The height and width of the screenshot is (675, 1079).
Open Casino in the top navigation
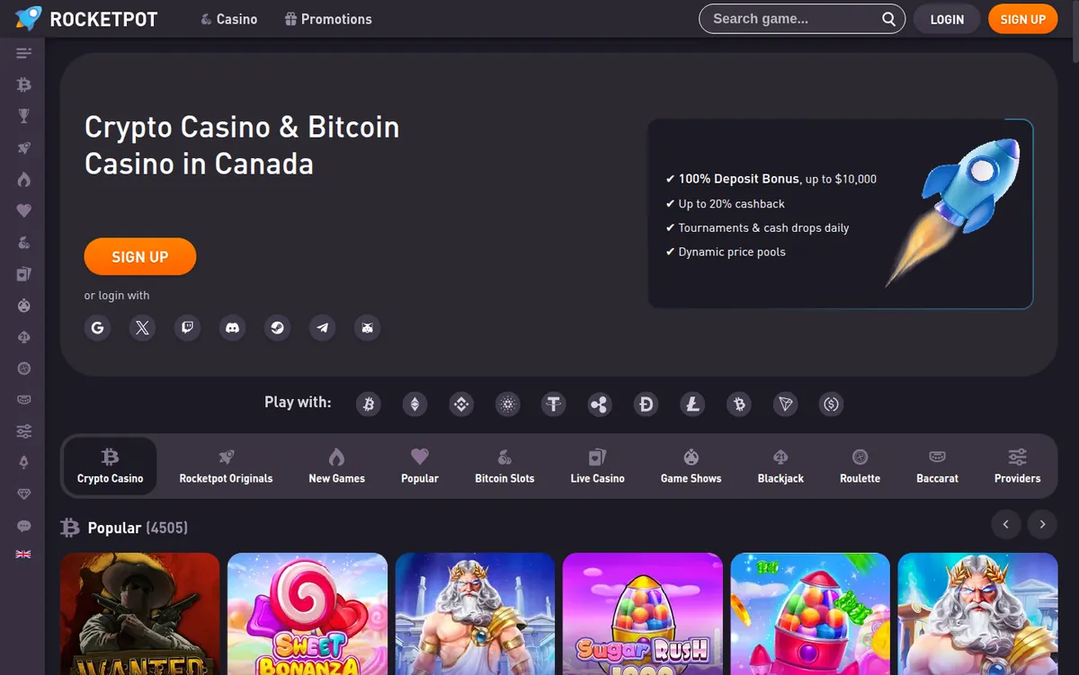(x=228, y=19)
